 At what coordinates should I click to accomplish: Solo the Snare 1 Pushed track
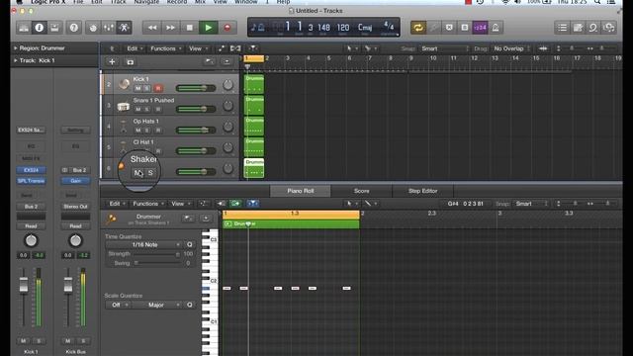pyautogui.click(x=147, y=110)
